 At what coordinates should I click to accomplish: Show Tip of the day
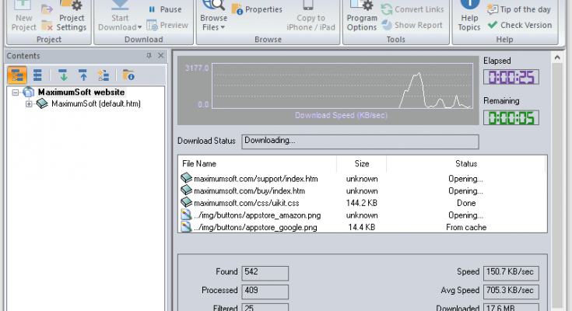[x=519, y=9]
